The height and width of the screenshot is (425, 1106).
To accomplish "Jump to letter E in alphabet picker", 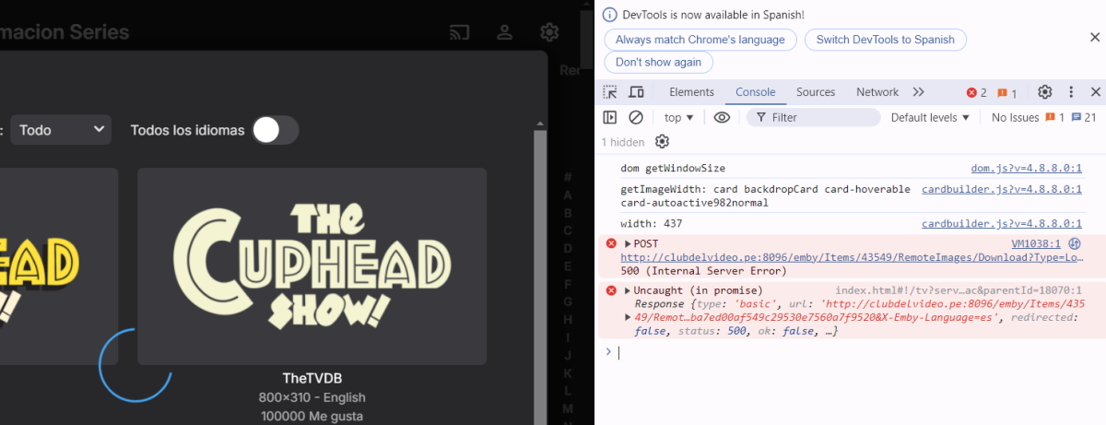I will point(568,266).
